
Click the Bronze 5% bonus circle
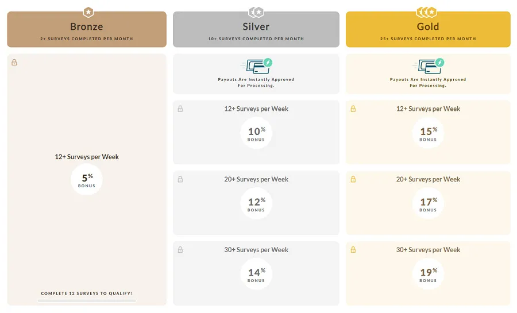87,179
